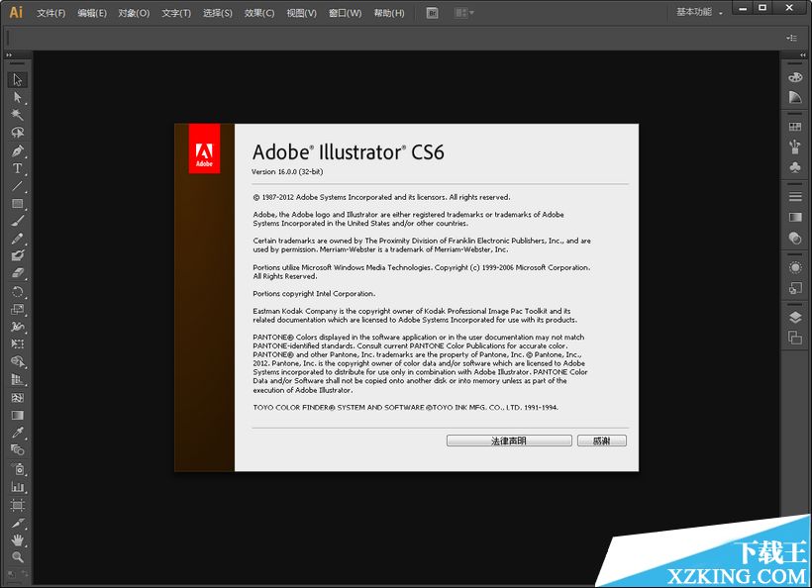Screen dimensions: 812x588
Task: Open the 文件(F) menu
Action: pyautogui.click(x=51, y=13)
